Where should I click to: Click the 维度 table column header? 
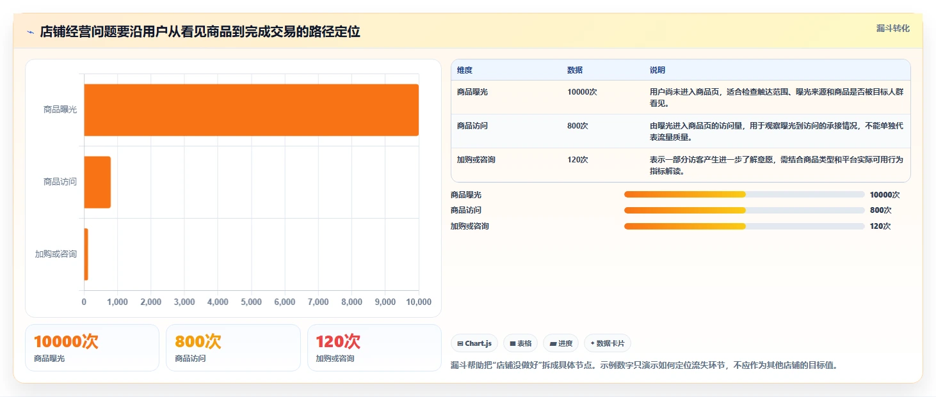coord(465,70)
